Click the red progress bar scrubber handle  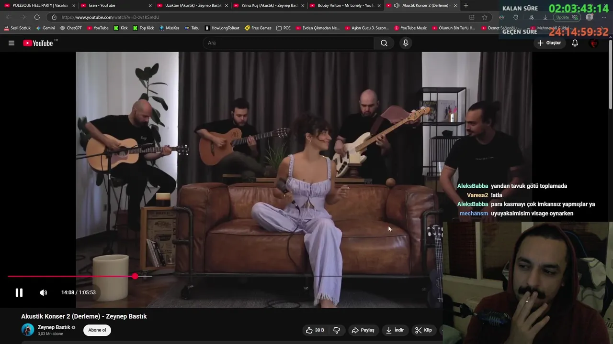pos(135,276)
